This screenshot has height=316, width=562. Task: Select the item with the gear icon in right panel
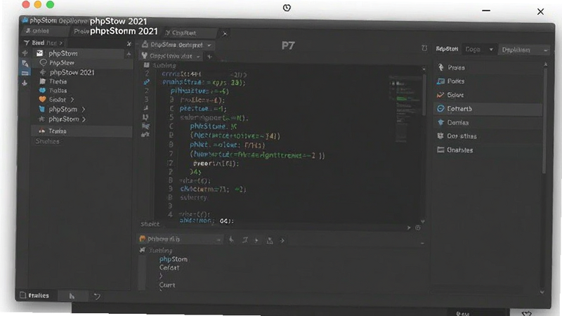(x=488, y=136)
